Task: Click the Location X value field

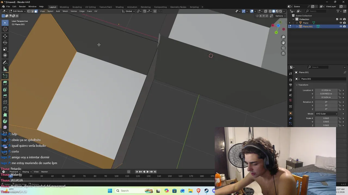Action: coord(326,90)
